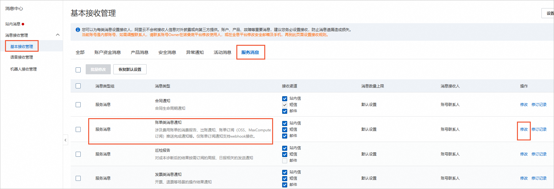Image resolution: width=554 pixels, height=189 pixels.
Task: Tick the select-all checkbox in table header
Action: point(78,86)
